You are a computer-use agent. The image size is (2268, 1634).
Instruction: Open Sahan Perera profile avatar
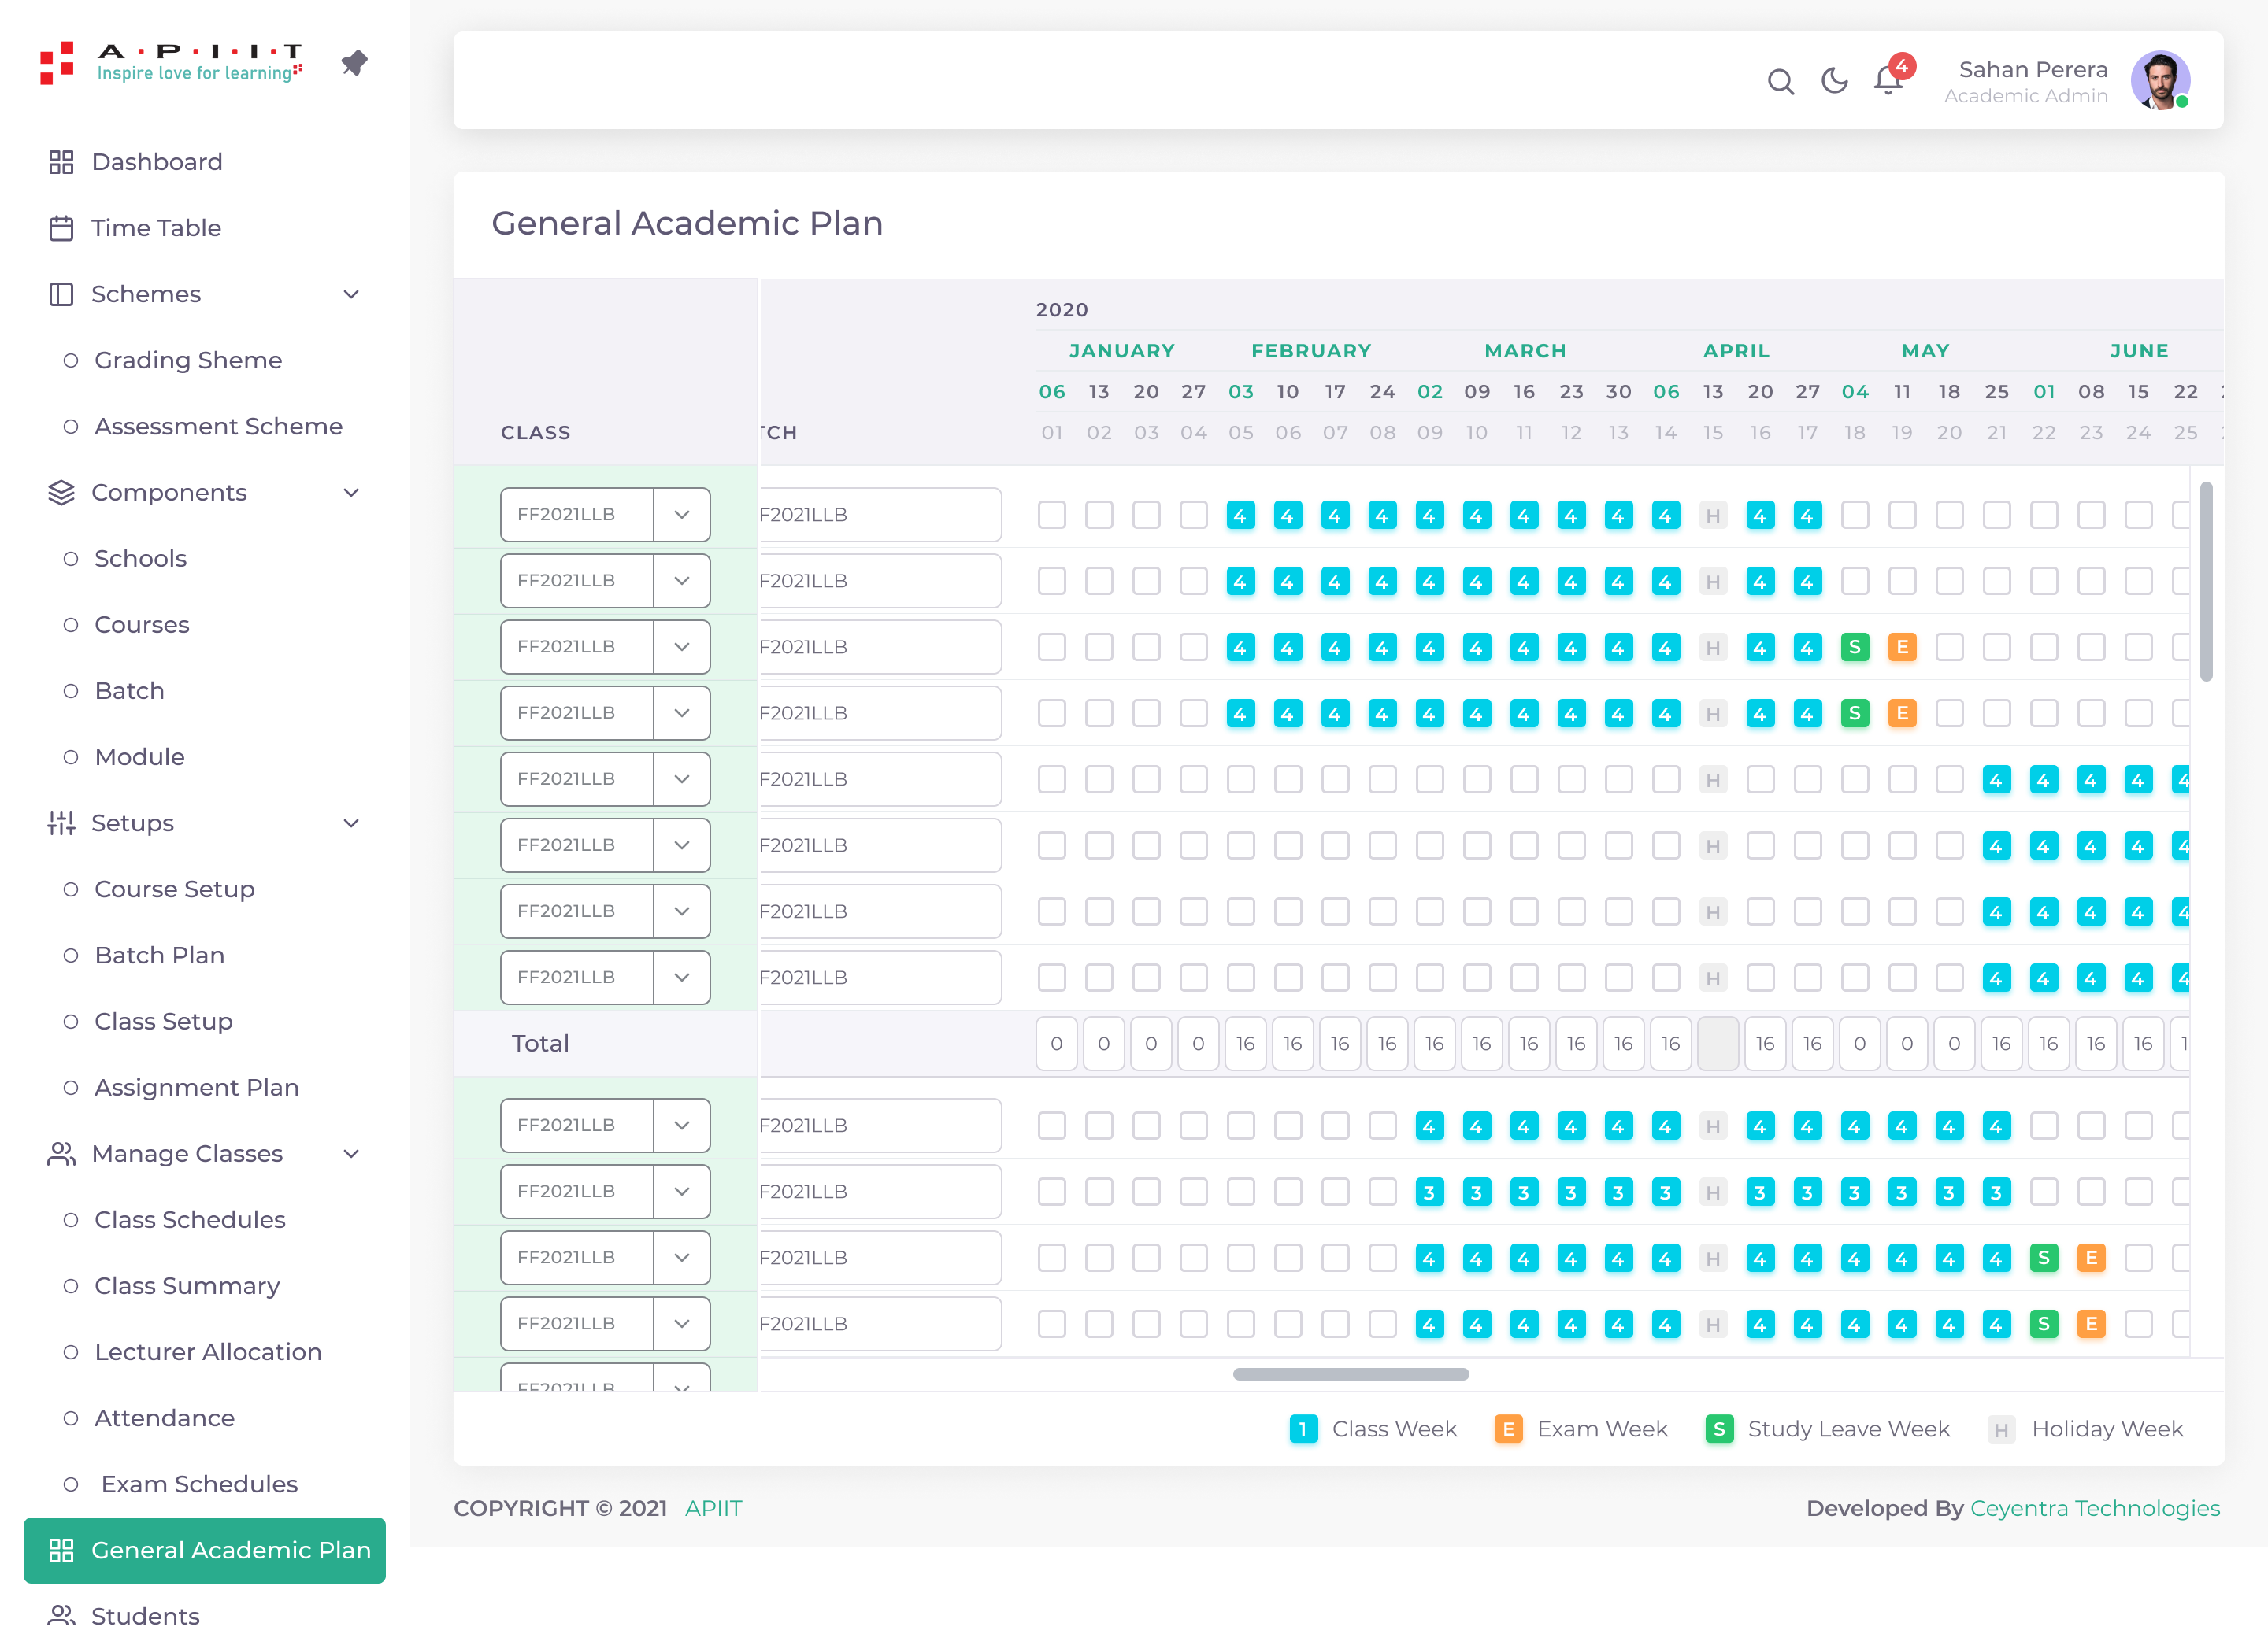(x=2159, y=80)
